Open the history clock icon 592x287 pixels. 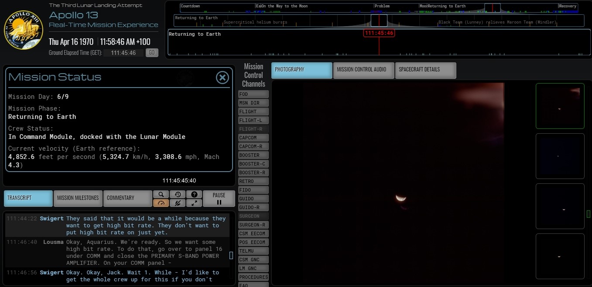pos(178,195)
